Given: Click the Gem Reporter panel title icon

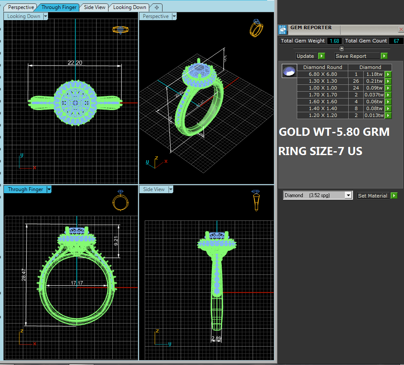Looking at the screenshot, I should [x=283, y=29].
